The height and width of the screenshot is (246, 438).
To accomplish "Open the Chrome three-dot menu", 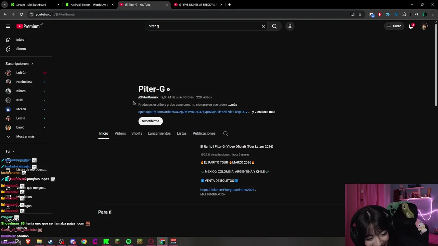I will pyautogui.click(x=433, y=14).
